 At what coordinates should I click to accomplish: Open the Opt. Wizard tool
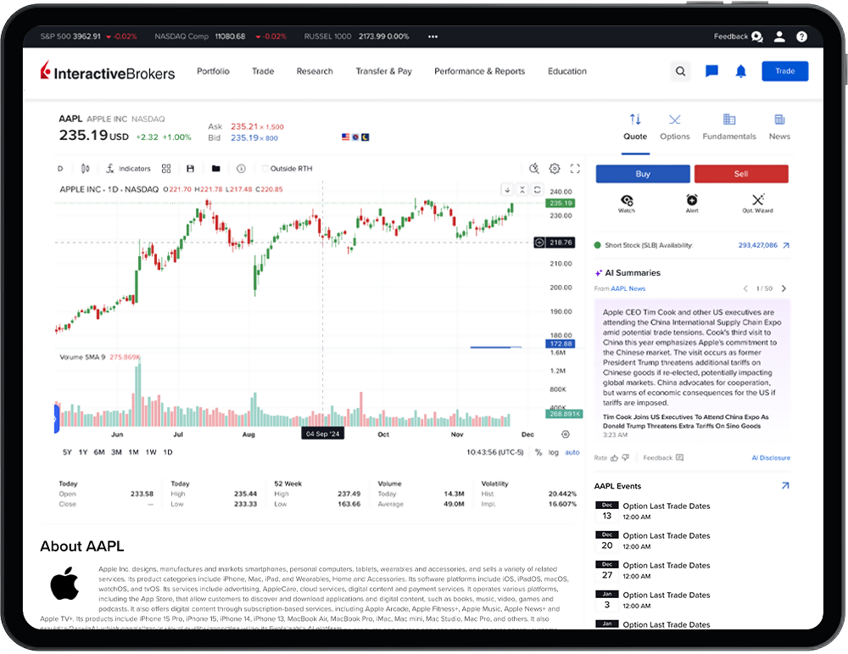click(757, 204)
